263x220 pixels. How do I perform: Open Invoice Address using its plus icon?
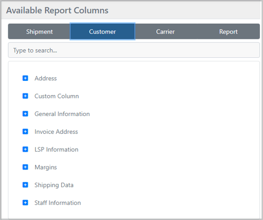pyautogui.click(x=25, y=131)
